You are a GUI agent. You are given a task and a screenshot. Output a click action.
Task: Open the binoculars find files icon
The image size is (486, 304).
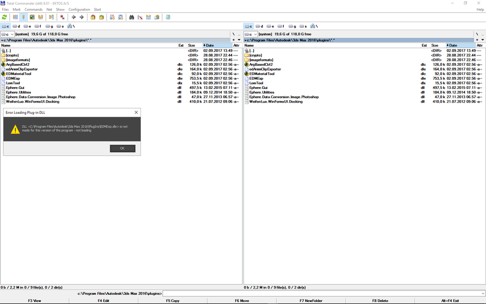click(x=131, y=18)
